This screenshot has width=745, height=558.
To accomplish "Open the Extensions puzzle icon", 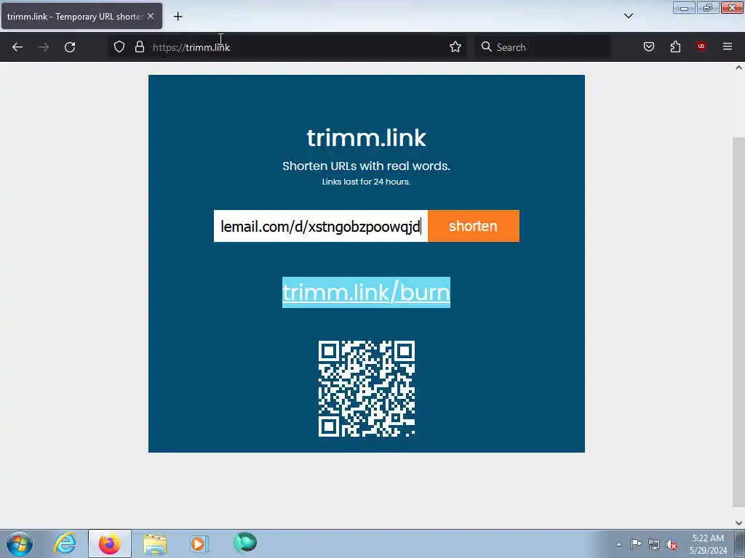I will (x=675, y=47).
